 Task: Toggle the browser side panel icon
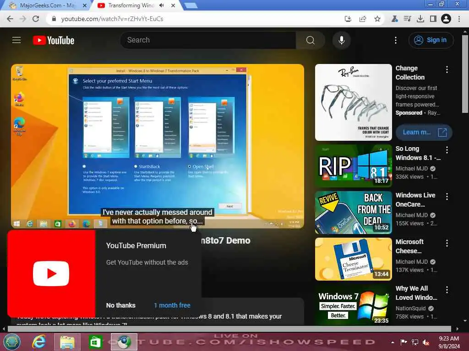coord(433,19)
